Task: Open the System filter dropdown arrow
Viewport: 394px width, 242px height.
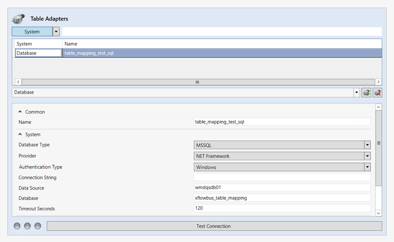Action: tap(56, 32)
